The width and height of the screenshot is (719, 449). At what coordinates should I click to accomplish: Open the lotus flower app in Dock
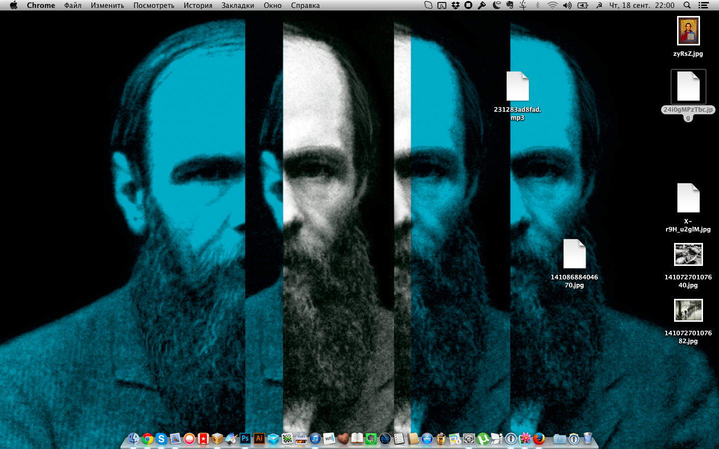pyautogui.click(x=525, y=439)
